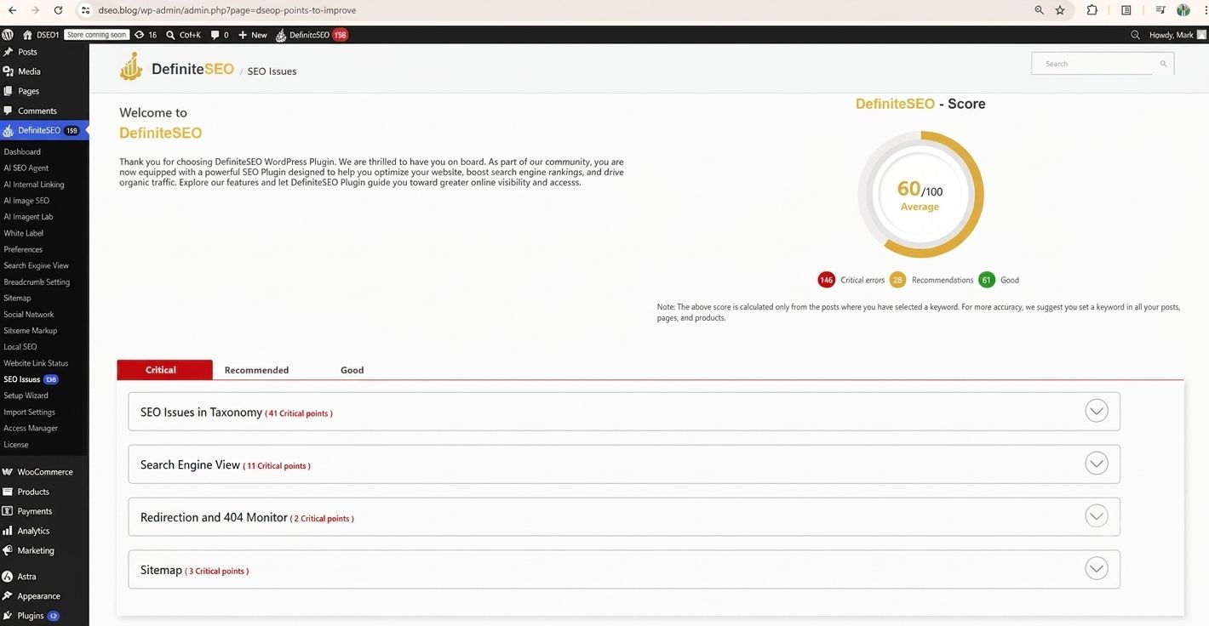Open AI SEO Agent submenu link
This screenshot has height=626, width=1209.
26,168
